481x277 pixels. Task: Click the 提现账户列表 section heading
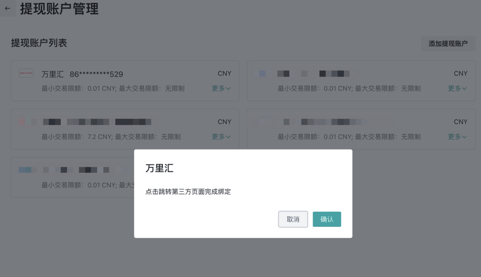coord(39,43)
